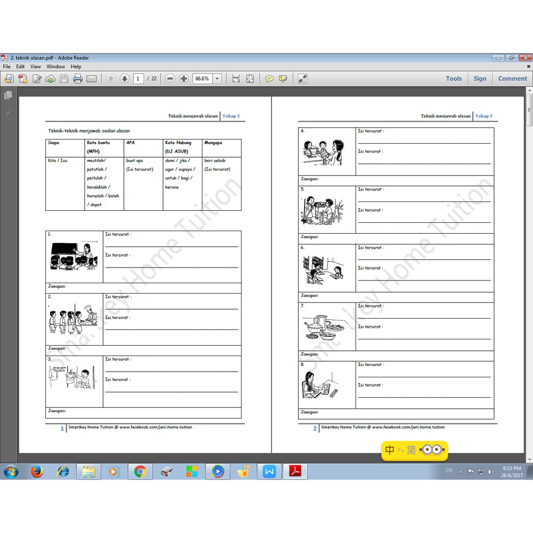Toggle read mode view
The image size is (533, 533).
point(302,79)
